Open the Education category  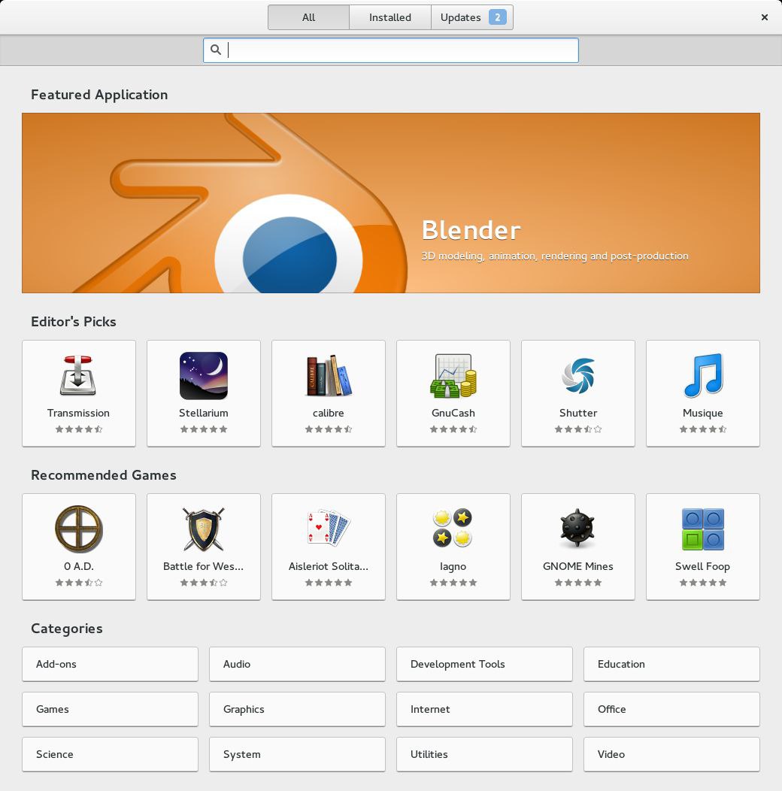point(671,665)
